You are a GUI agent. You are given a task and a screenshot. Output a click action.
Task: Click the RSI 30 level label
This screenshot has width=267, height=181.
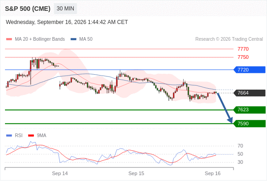240,162
